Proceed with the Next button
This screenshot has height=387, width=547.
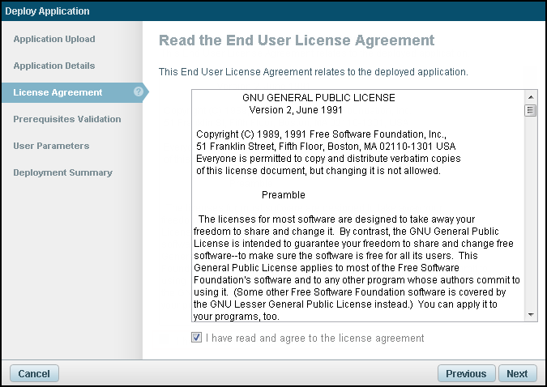pyautogui.click(x=517, y=373)
